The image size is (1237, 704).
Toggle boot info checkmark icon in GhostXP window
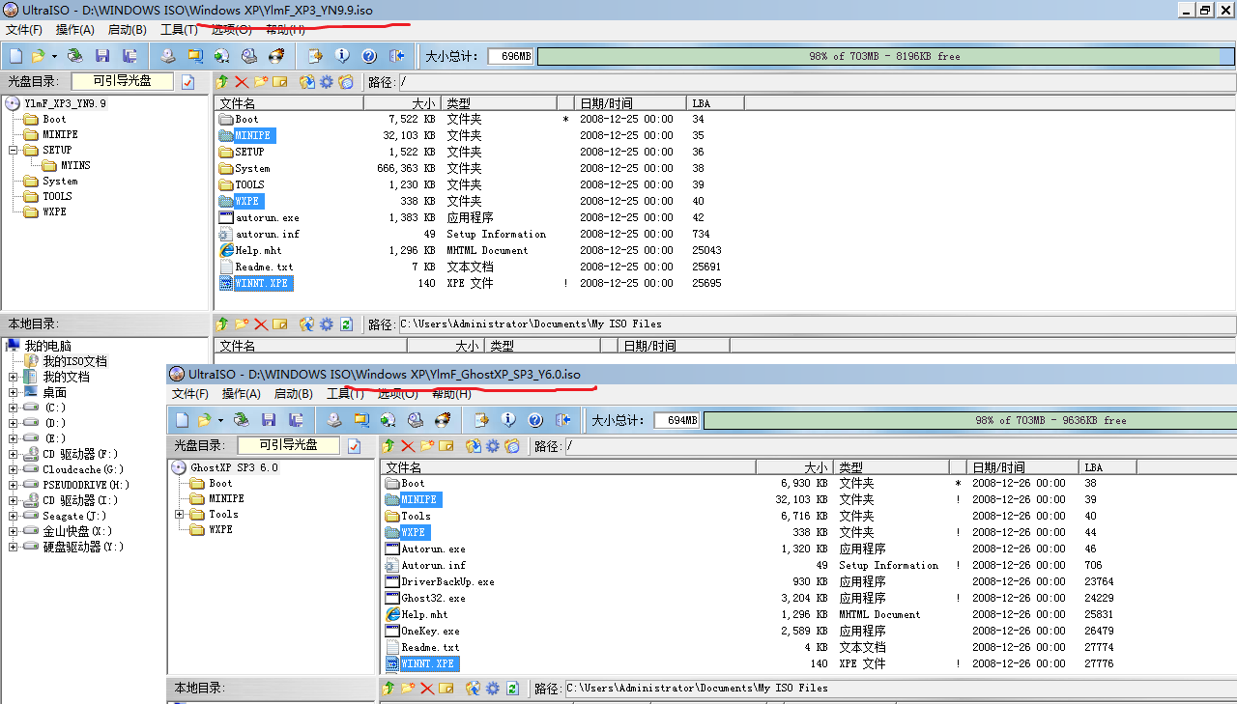pyautogui.click(x=354, y=446)
